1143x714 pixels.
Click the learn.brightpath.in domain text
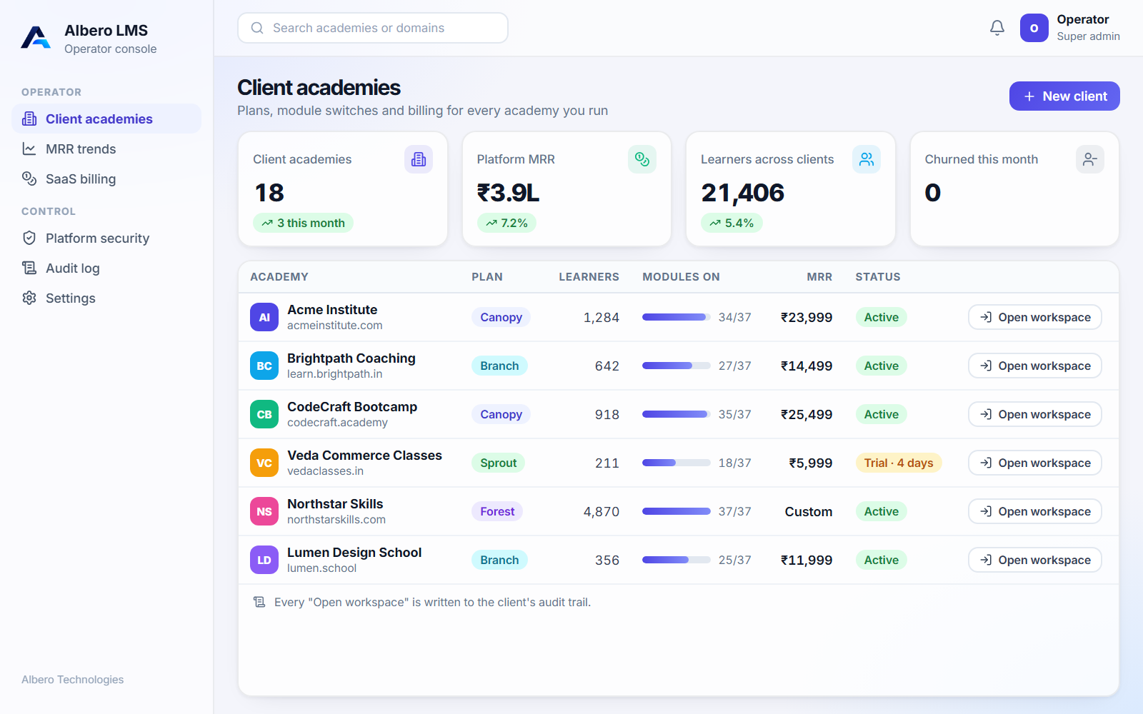pos(334,374)
